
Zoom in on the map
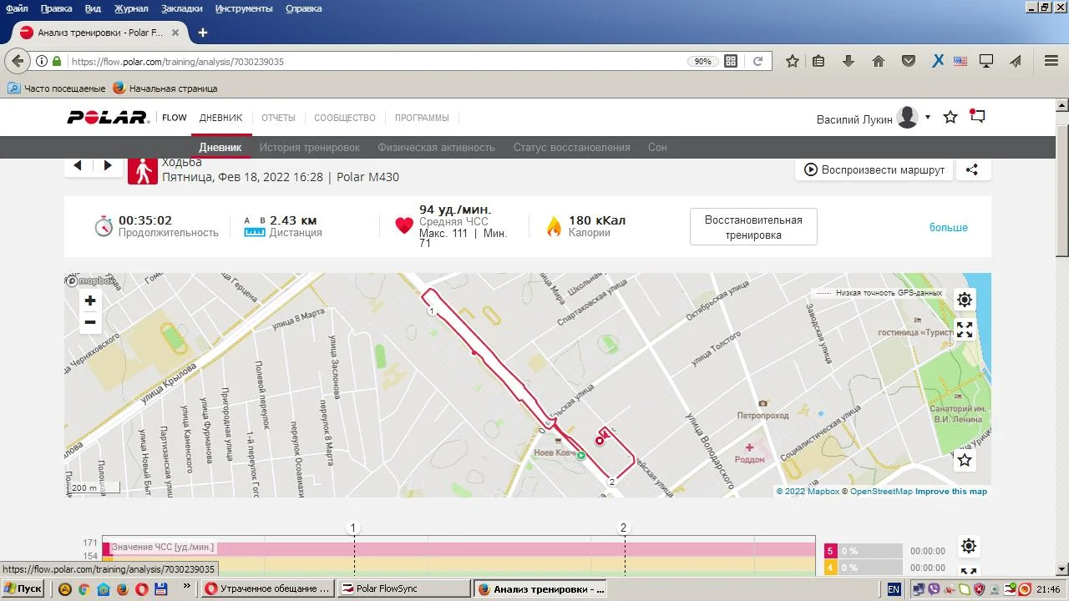coord(90,300)
